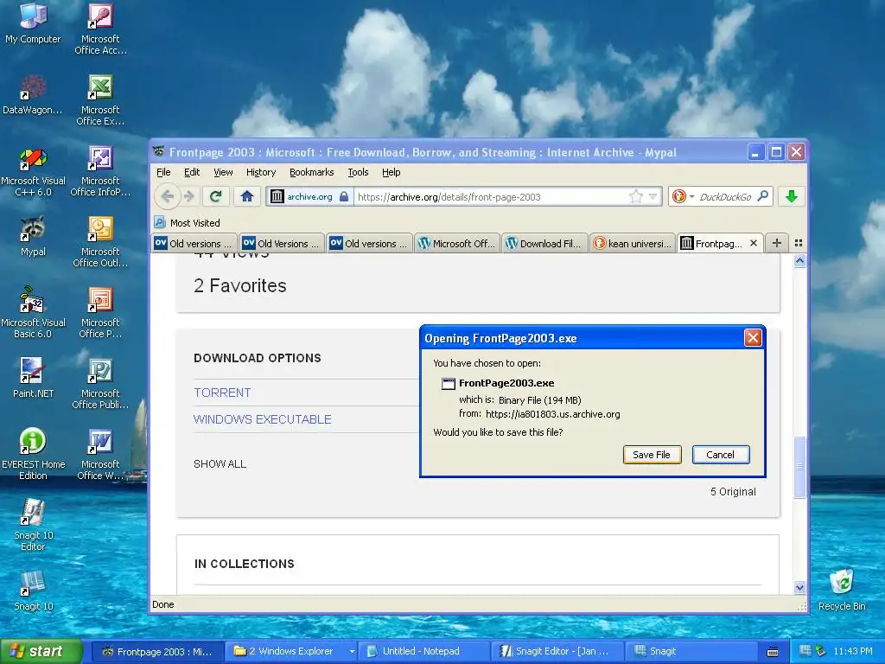
Task: Click Save File in download dialog
Action: coord(652,455)
